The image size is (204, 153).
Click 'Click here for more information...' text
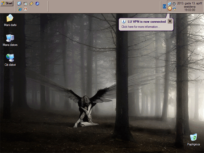tap(141, 27)
